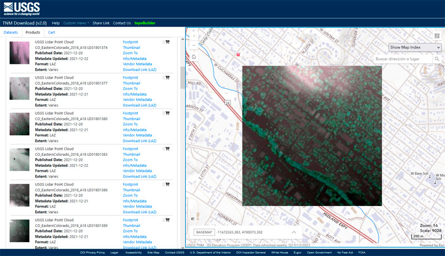Zoom in on the map
445x256 pixels.
tap(194, 36)
